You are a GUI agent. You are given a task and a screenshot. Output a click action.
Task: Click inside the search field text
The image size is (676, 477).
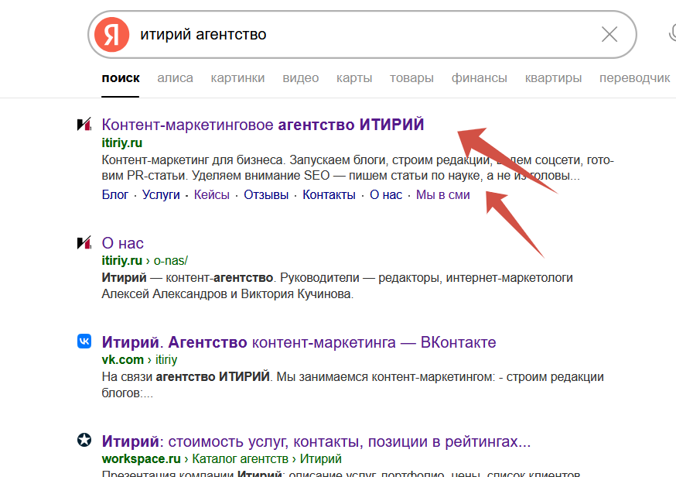click(x=203, y=35)
